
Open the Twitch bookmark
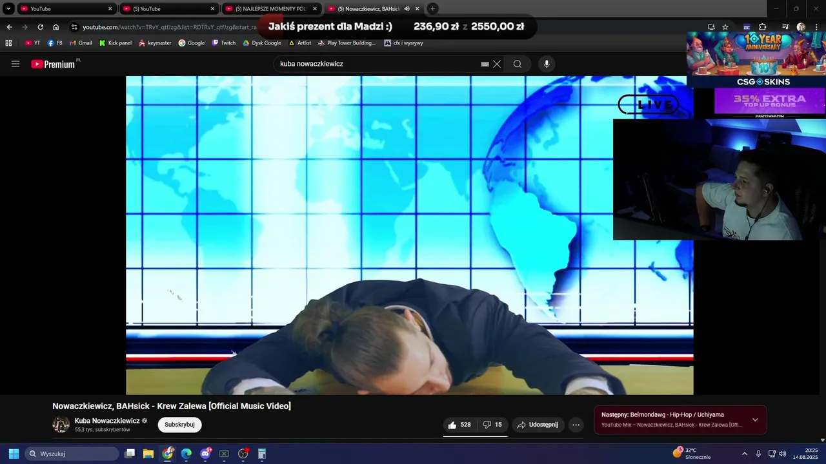(x=224, y=43)
